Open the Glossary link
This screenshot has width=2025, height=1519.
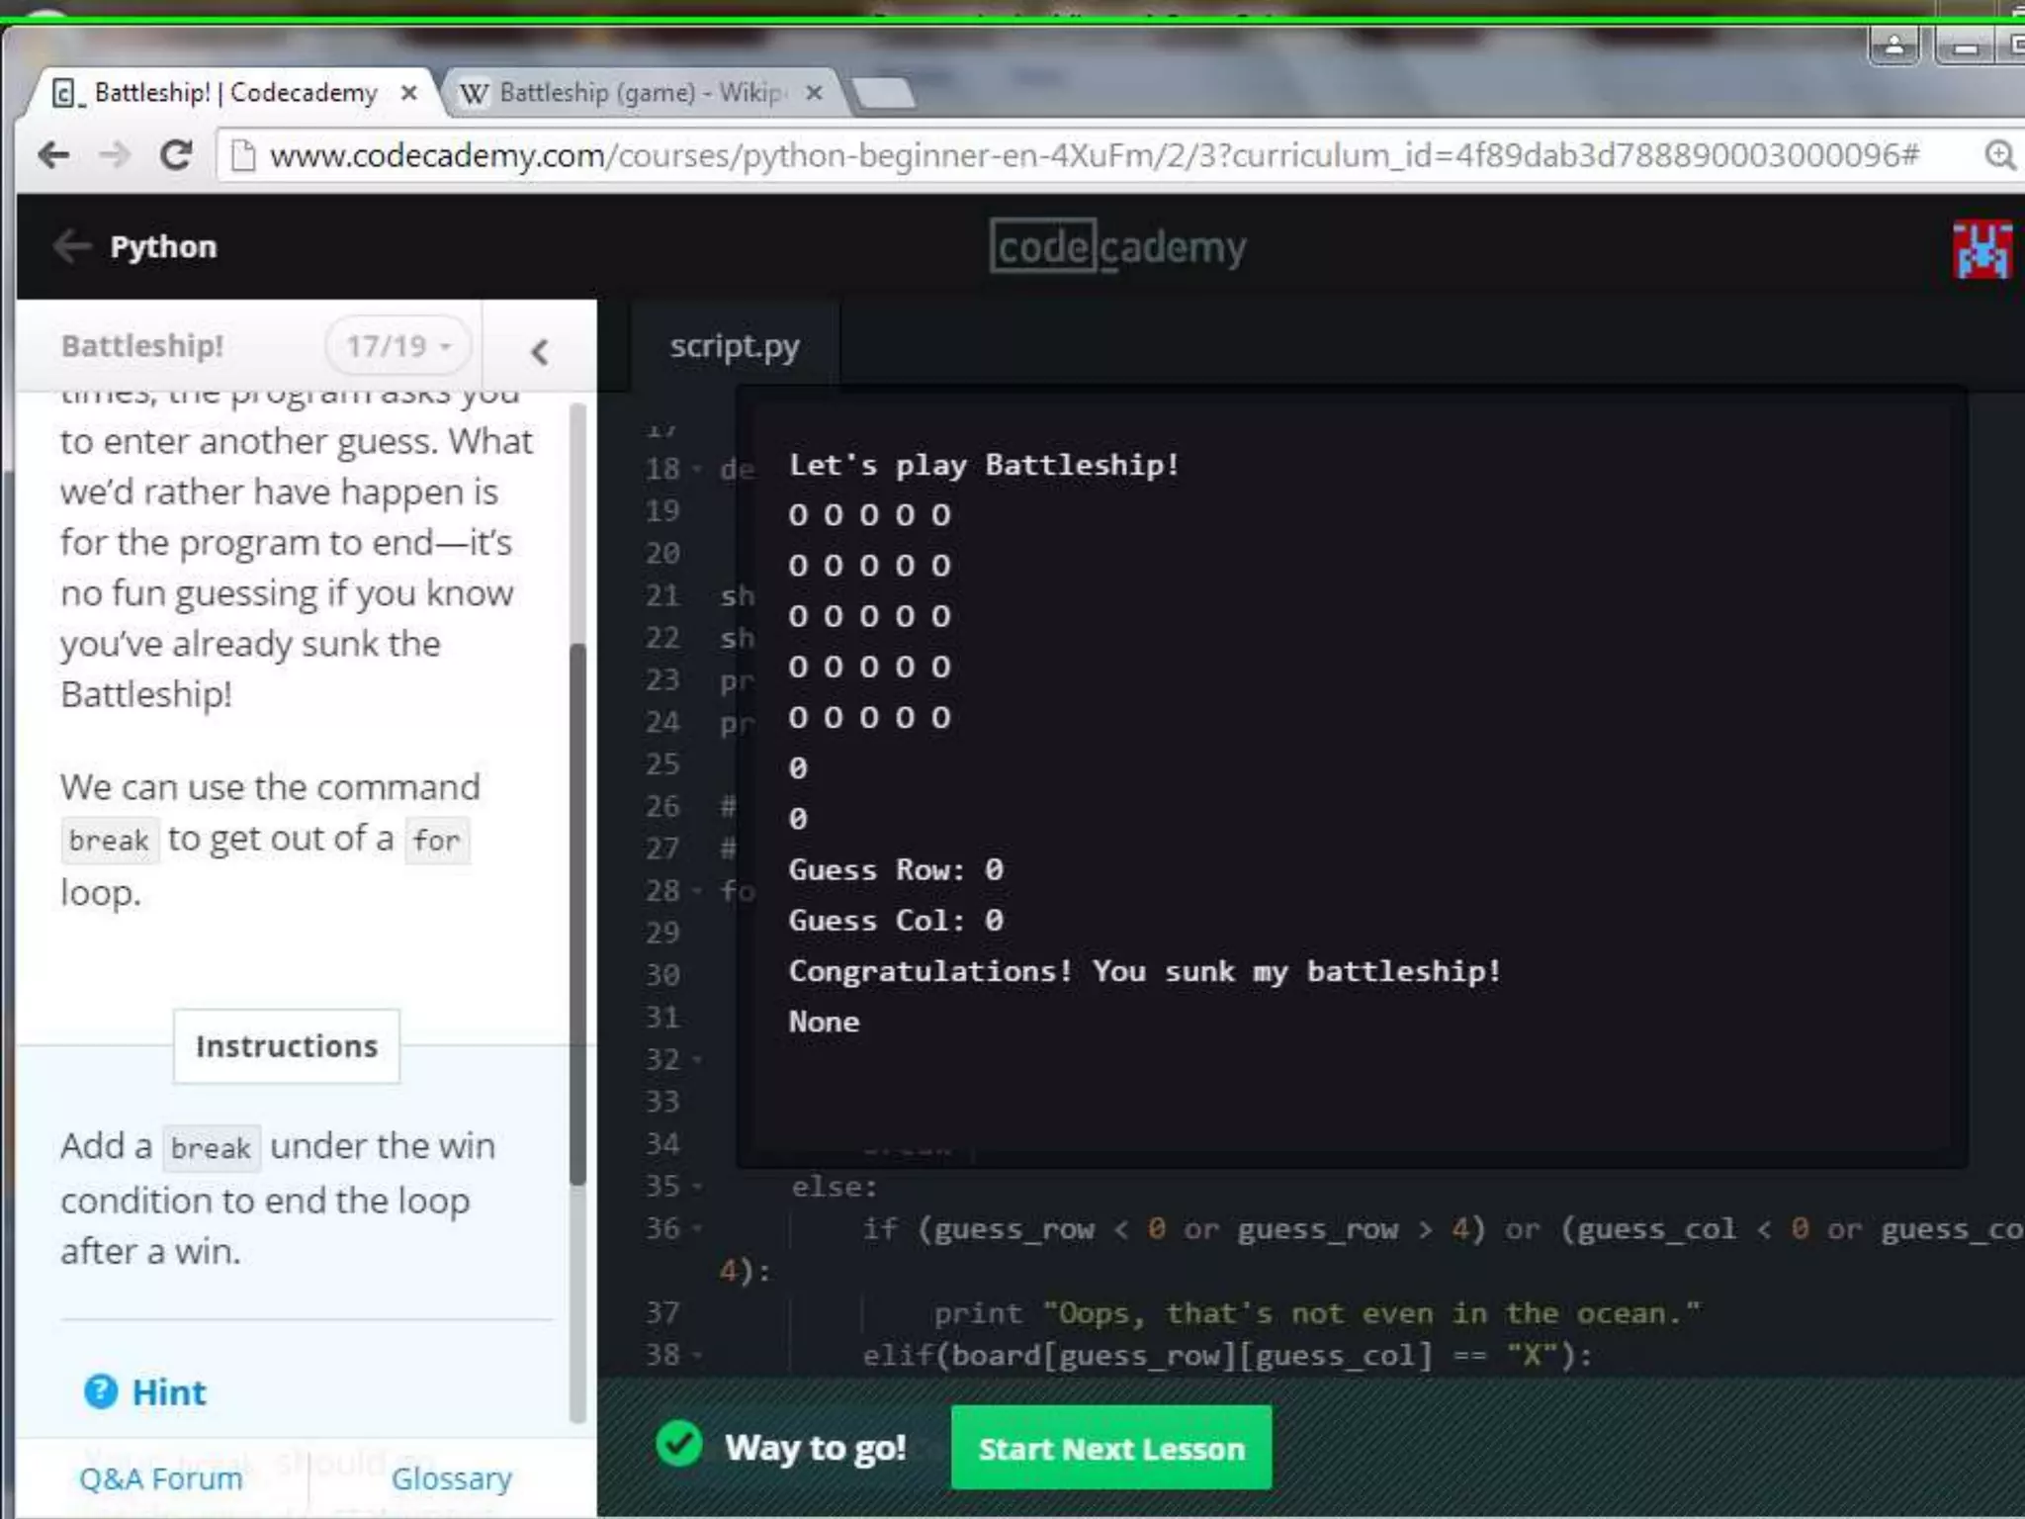[x=451, y=1478]
